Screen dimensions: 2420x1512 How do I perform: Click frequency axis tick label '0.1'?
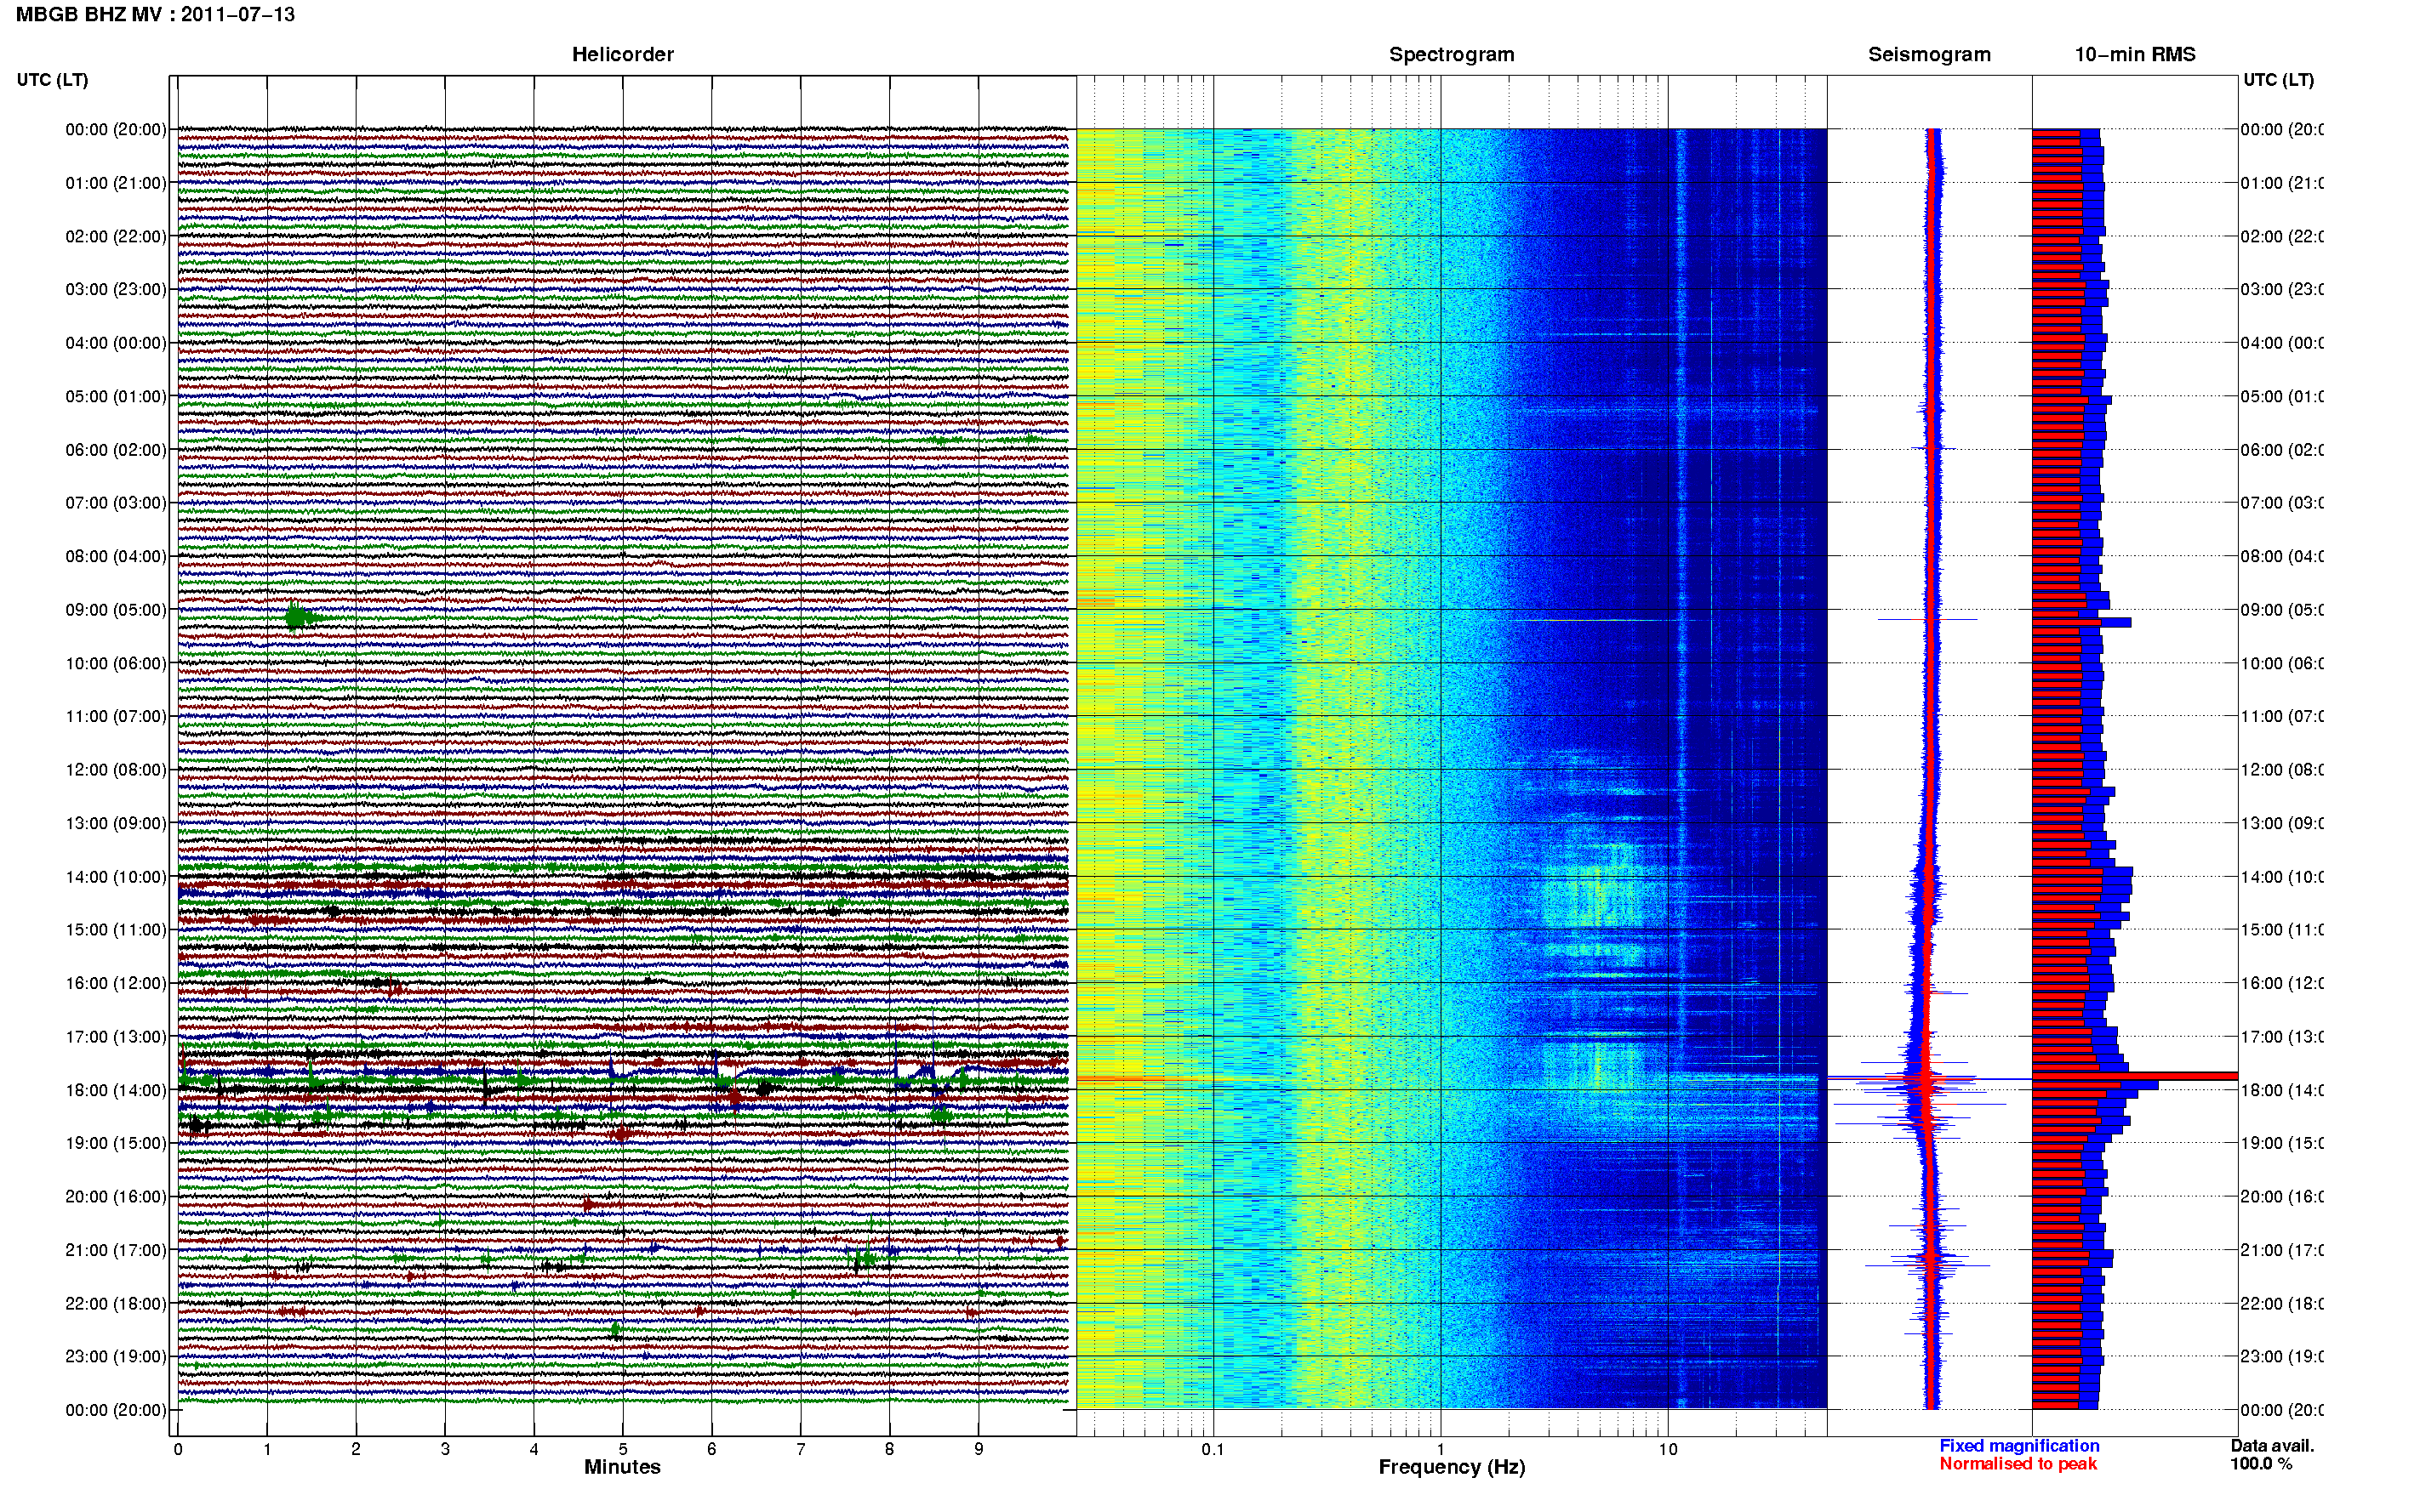[x=1213, y=1449]
